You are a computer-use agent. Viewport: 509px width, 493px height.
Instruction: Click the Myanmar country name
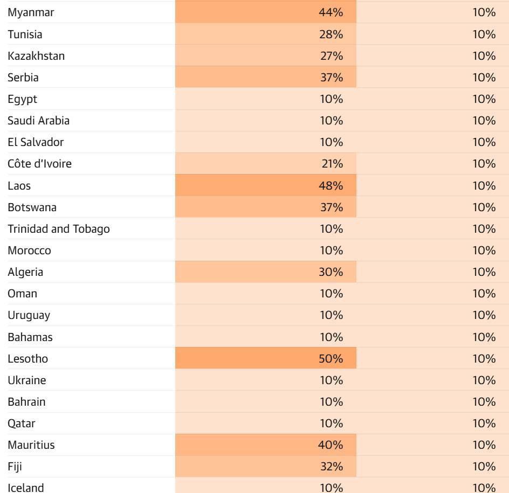tap(31, 12)
